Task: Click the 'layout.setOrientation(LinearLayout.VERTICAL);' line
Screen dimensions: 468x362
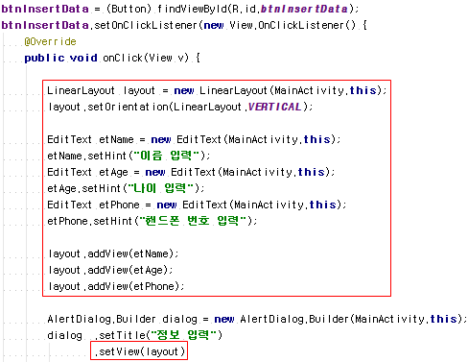Action: [x=180, y=107]
